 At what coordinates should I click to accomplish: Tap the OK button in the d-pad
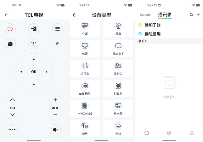(x=34, y=72)
